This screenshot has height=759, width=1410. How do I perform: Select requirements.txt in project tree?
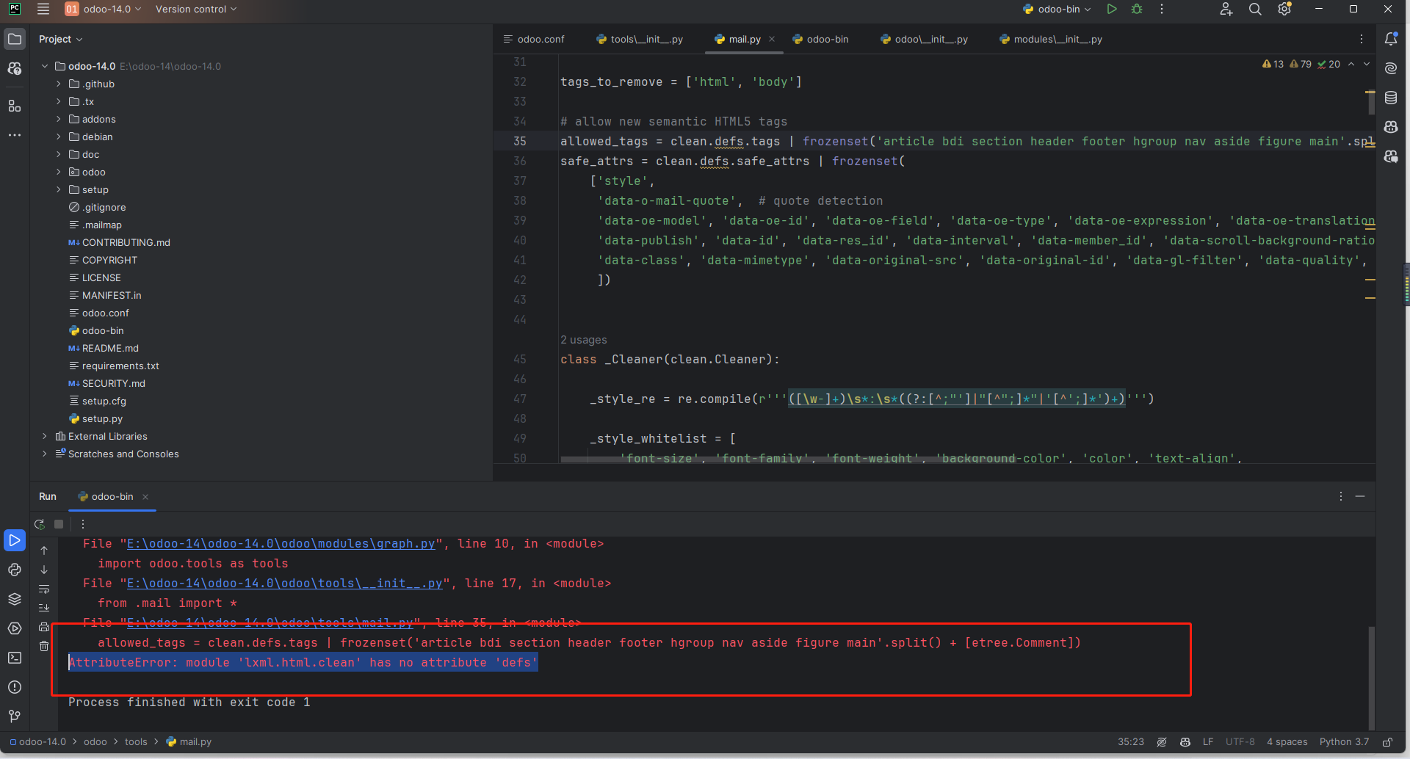(x=120, y=366)
